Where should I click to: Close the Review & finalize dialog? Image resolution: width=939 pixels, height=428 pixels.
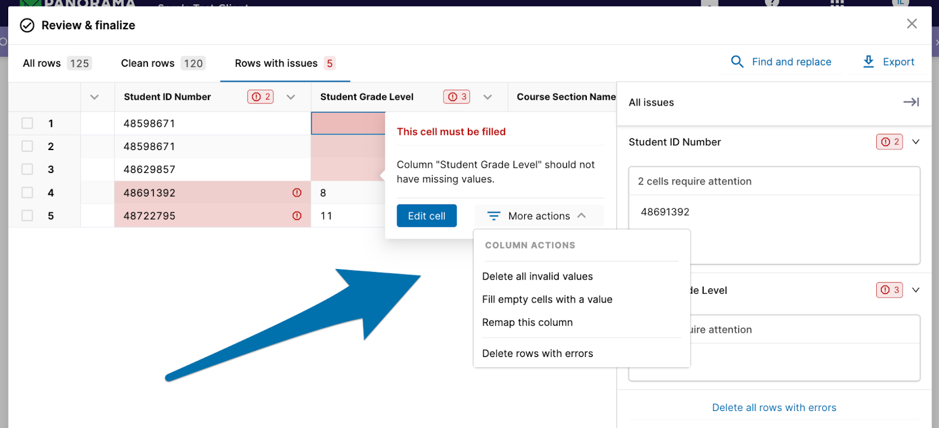pos(911,23)
